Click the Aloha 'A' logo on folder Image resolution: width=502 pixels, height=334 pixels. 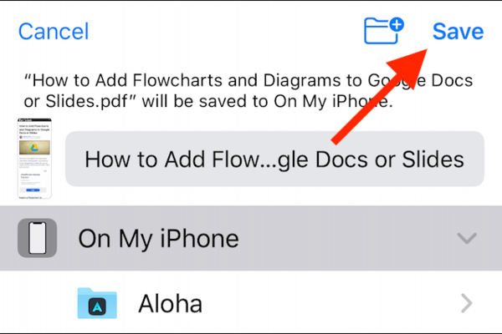[x=97, y=306]
